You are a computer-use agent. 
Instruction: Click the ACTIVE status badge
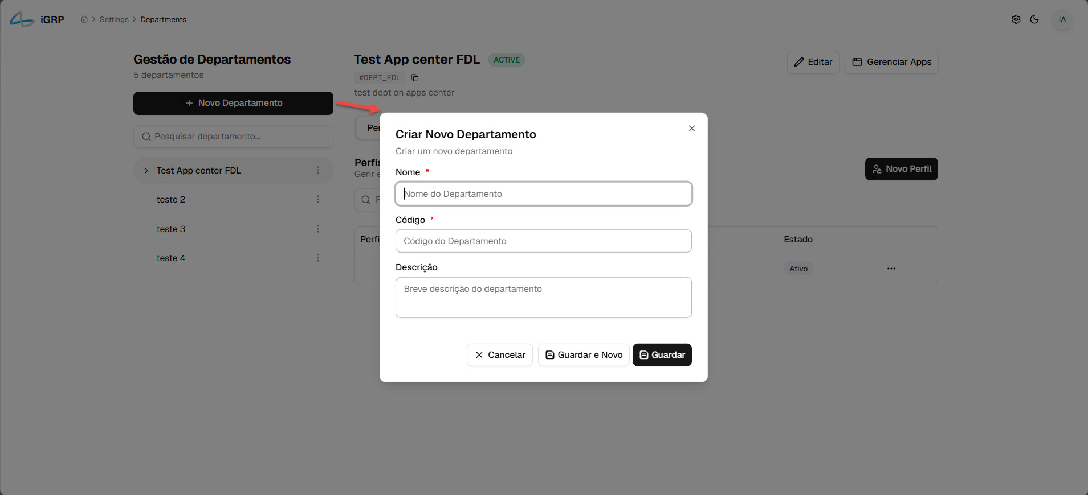pos(507,60)
